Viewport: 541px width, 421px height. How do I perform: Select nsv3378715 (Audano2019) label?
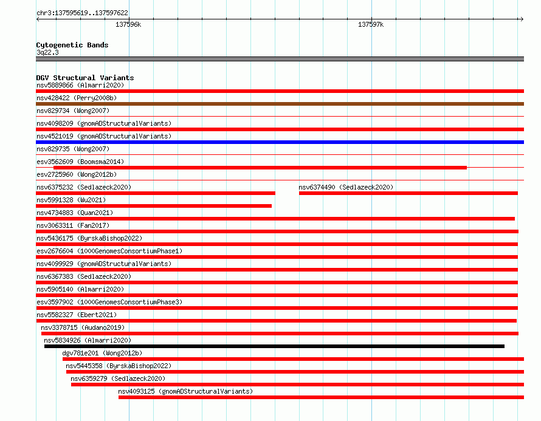click(x=83, y=327)
